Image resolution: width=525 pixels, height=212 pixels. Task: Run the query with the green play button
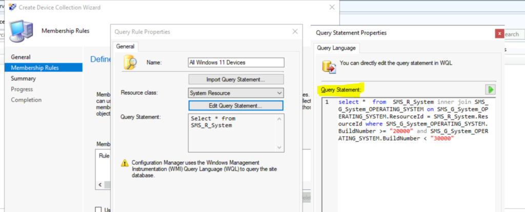point(491,90)
